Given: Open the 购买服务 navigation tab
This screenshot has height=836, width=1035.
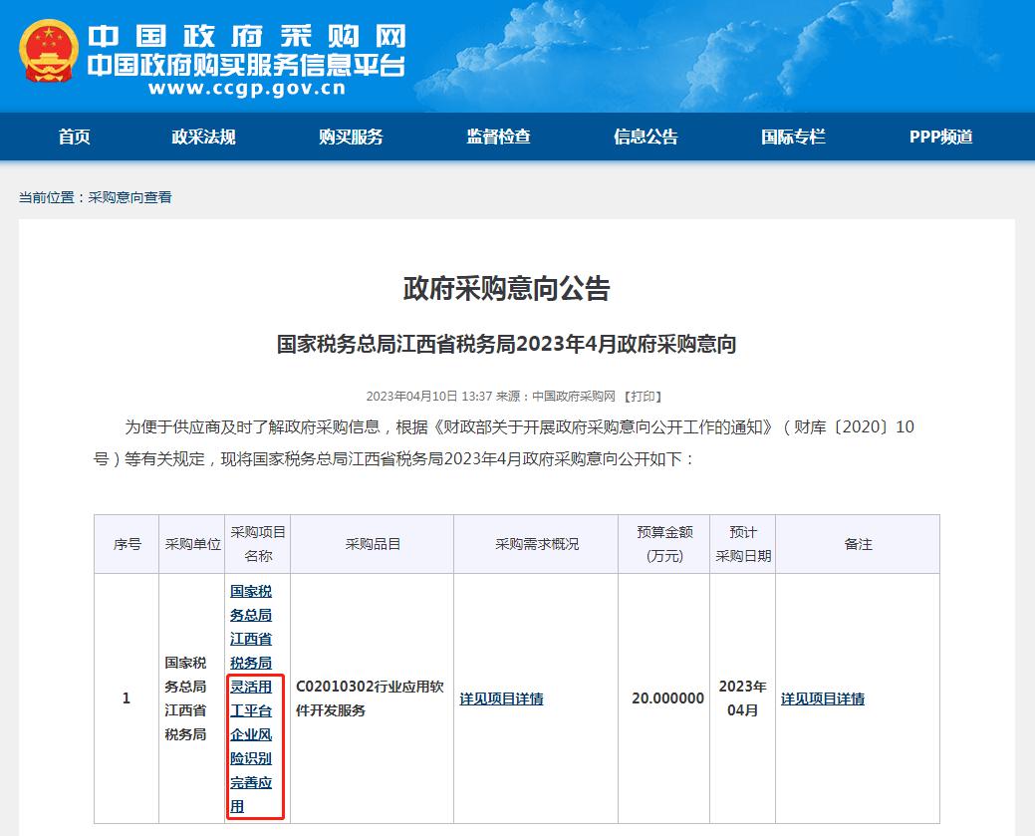Looking at the screenshot, I should click(347, 137).
